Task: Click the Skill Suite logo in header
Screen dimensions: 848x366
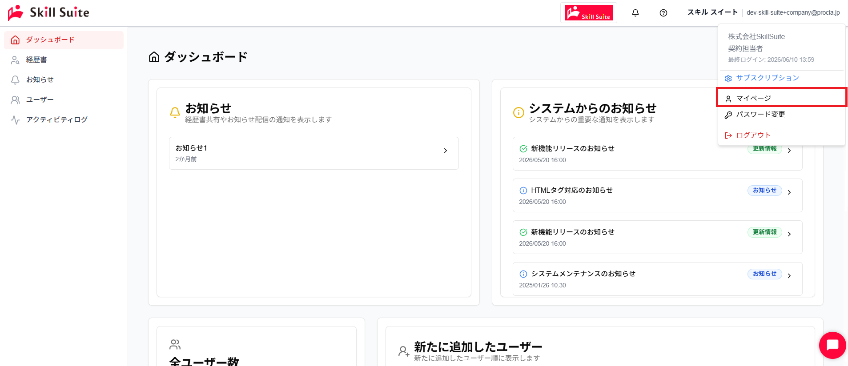Action: point(48,12)
